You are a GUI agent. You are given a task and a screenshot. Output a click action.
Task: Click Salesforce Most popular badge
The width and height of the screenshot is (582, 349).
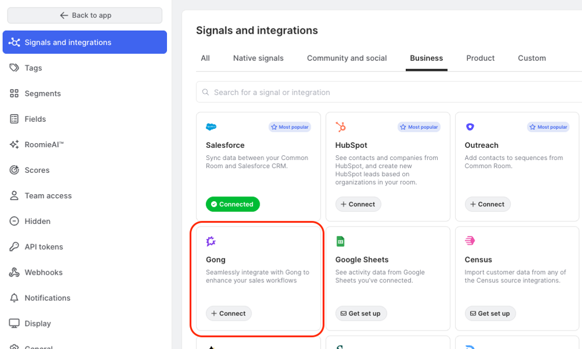[x=290, y=127]
